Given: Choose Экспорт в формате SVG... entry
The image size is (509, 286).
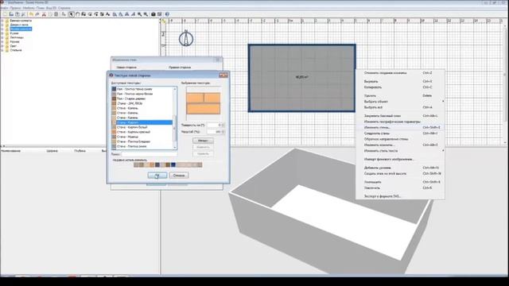Looking at the screenshot, I should [401, 196].
